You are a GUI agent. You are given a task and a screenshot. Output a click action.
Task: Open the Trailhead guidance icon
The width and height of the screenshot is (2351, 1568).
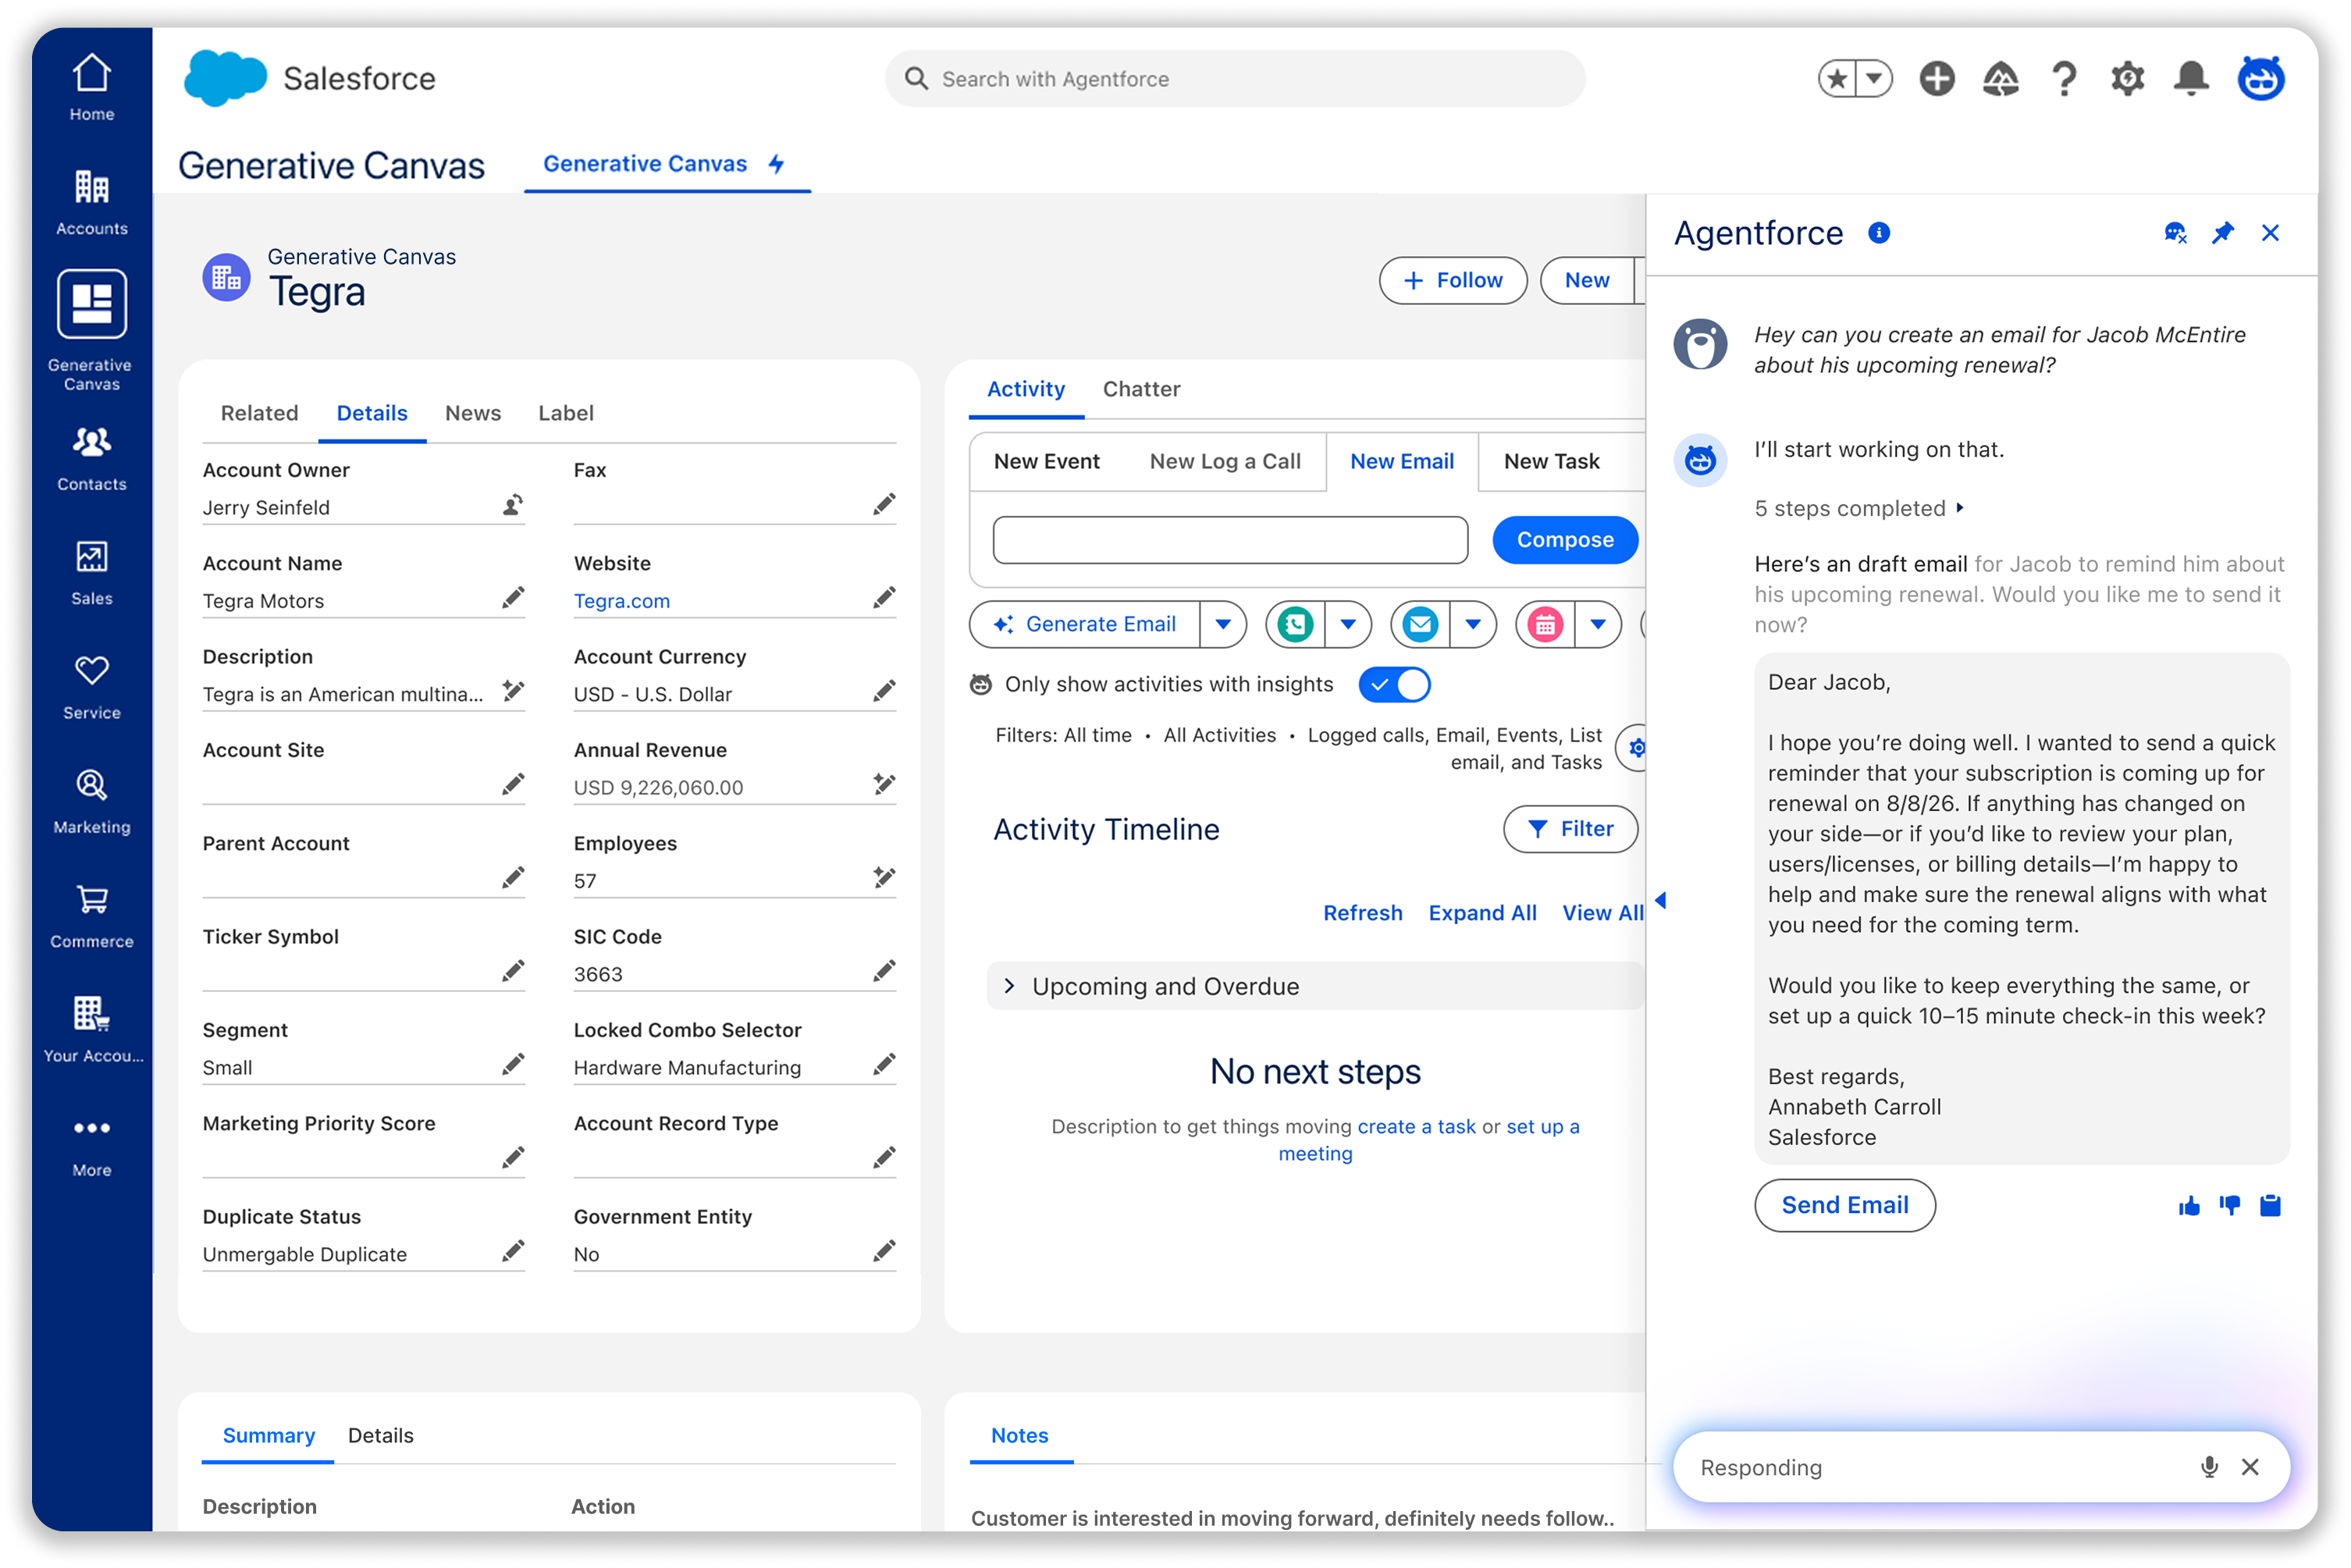(x=2000, y=78)
